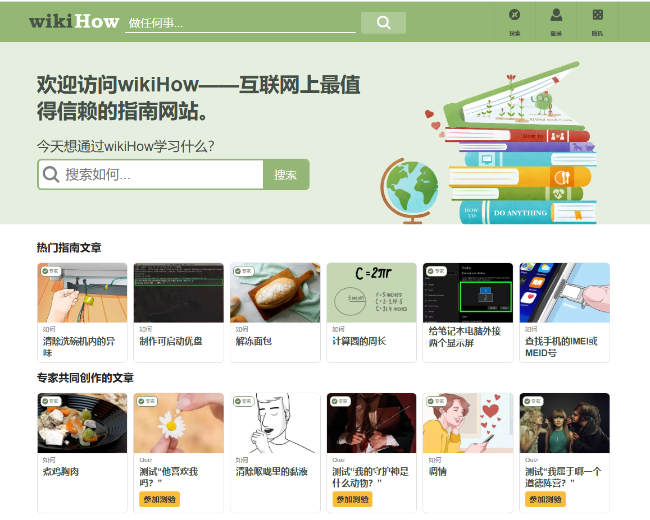
Task: Open the phone SIM tray thumbnail
Action: point(565,293)
